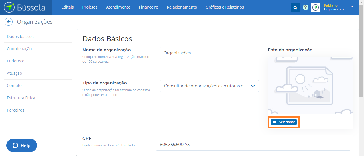
Task: Select Gráficos e Relatórios menu
Action: tap(225, 7)
